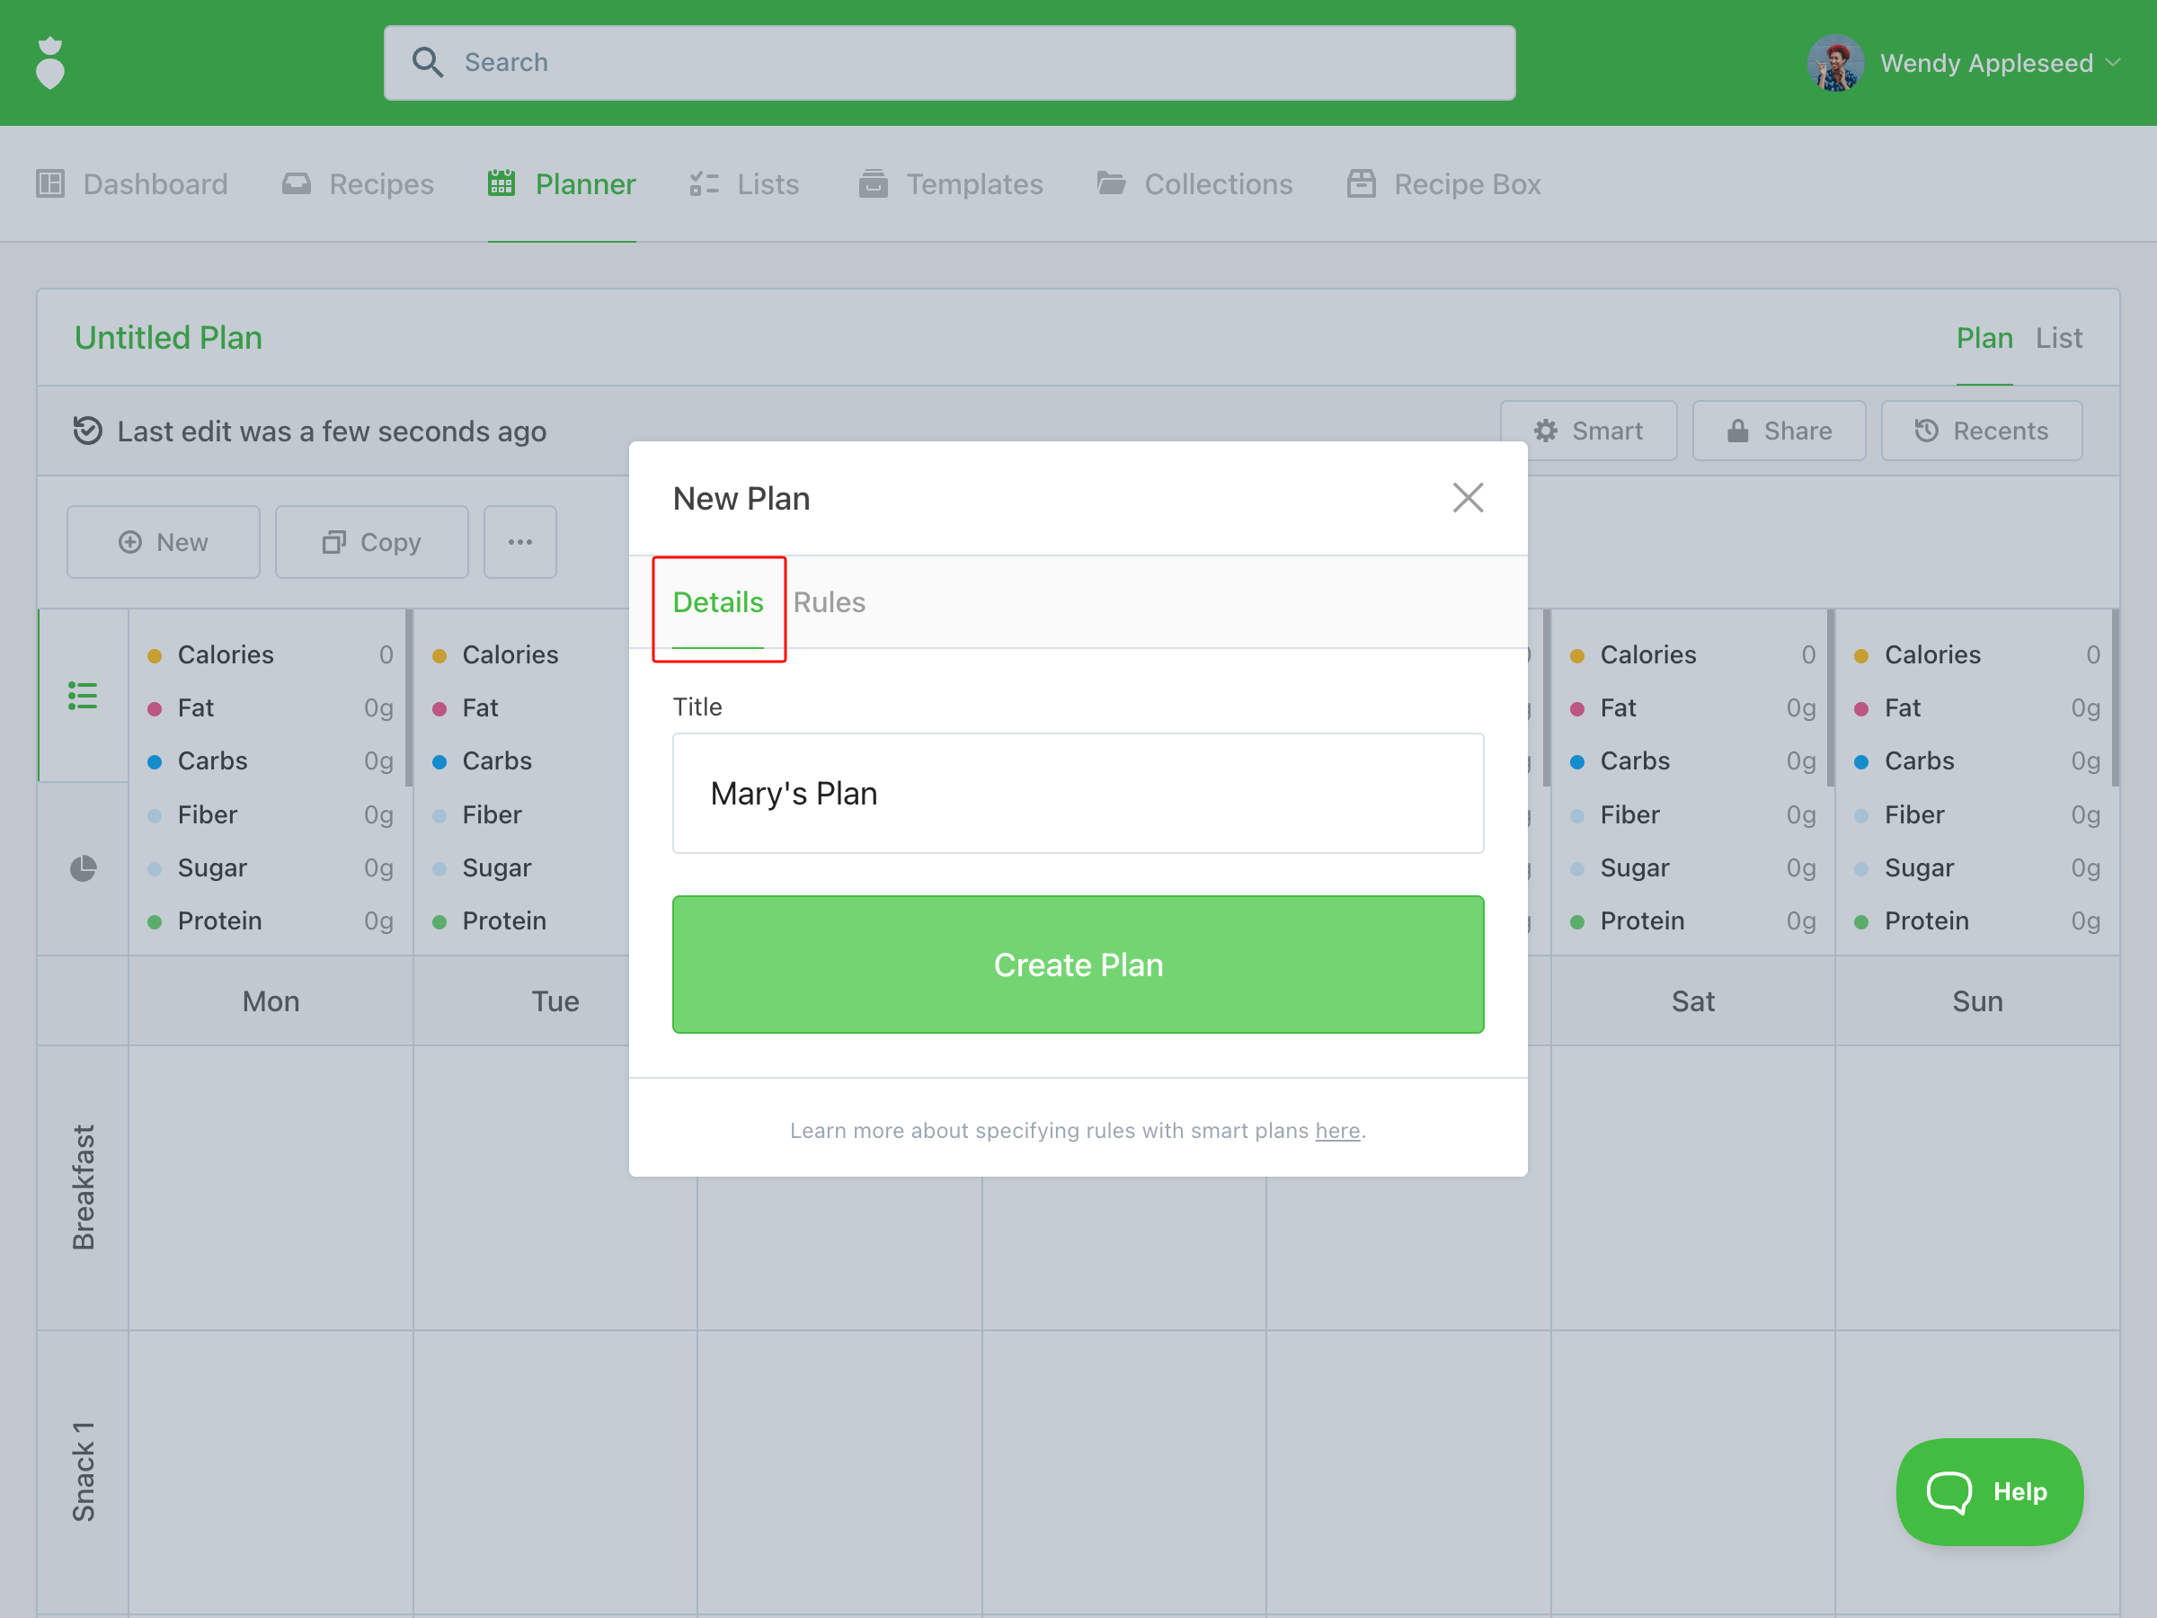The height and width of the screenshot is (1618, 2157).
Task: Click the magnifier icon in the search bar
Action: tap(427, 62)
